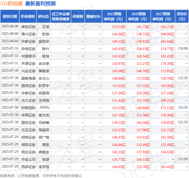The width and height of the screenshot is (189, 178).
Task: Click the 116.56 target price
Action: (183, 107)
